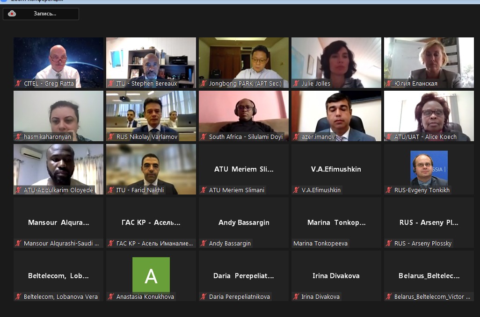Select Marina Tonkopeeva participant tile
The image size is (480, 317).
336,223
